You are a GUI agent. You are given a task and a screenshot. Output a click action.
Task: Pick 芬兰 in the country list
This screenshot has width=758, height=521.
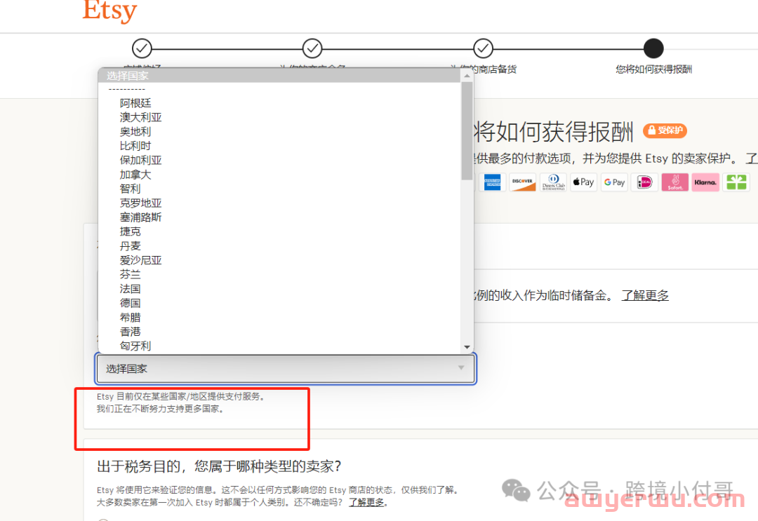coord(279,275)
